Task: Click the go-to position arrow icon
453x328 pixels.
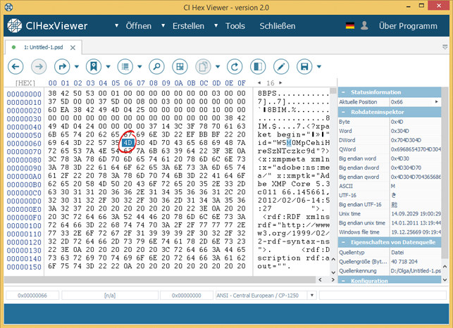Action: [x=62, y=67]
